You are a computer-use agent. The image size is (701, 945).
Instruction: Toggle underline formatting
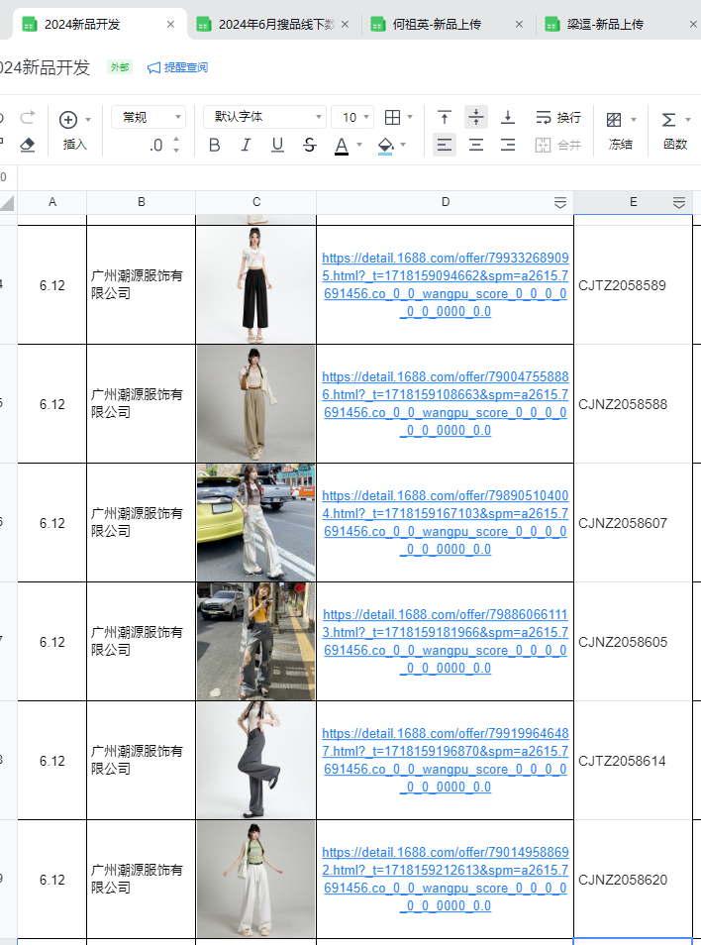pyautogui.click(x=278, y=146)
